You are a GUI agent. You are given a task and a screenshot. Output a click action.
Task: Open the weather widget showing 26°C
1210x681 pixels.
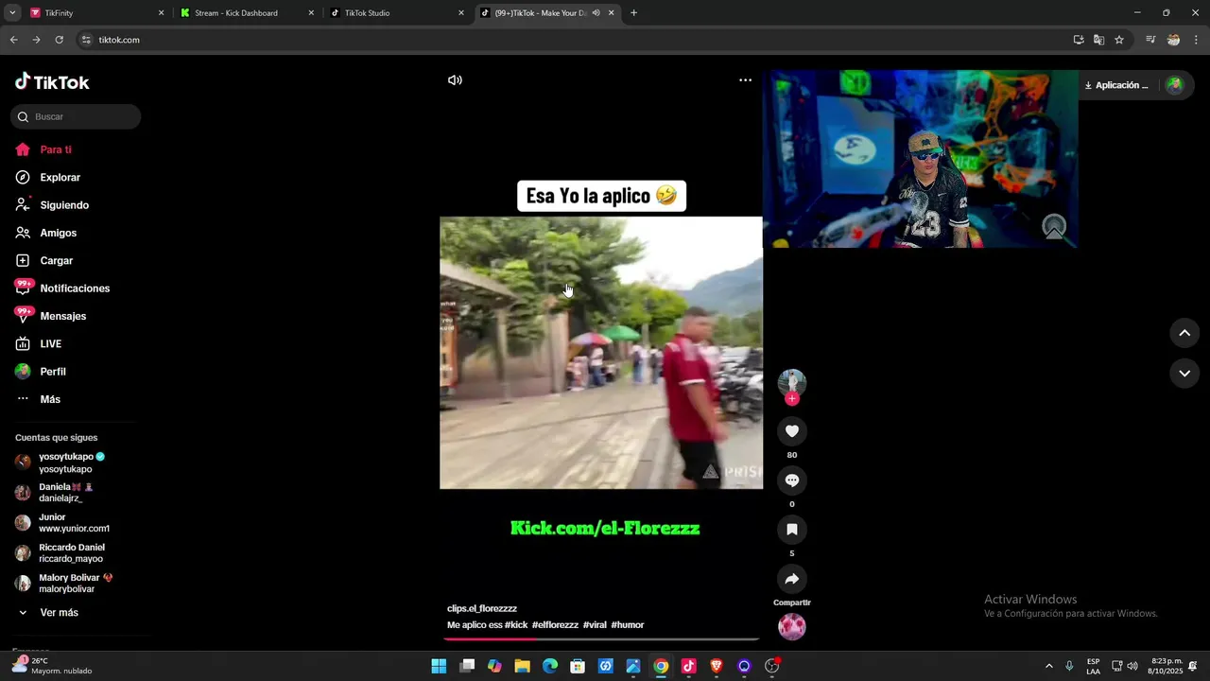click(52, 666)
